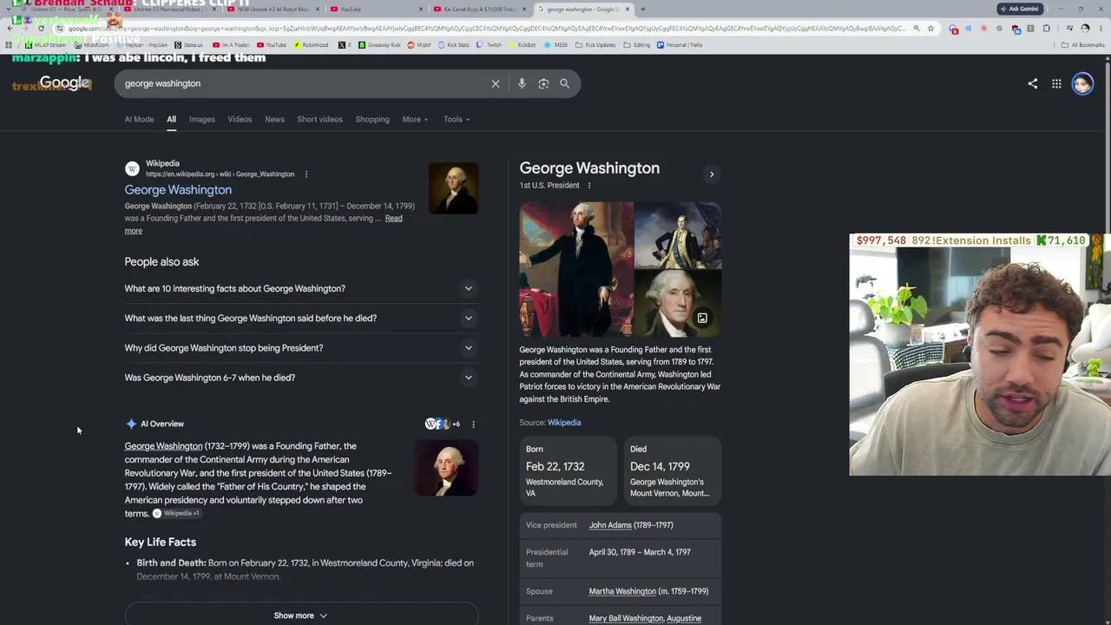The height and width of the screenshot is (625, 1111).
Task: Open the Chrome extensions puzzle icon
Action: [1046, 28]
